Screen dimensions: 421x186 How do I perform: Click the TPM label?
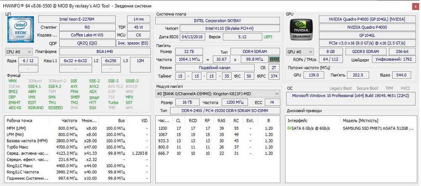click(389, 88)
